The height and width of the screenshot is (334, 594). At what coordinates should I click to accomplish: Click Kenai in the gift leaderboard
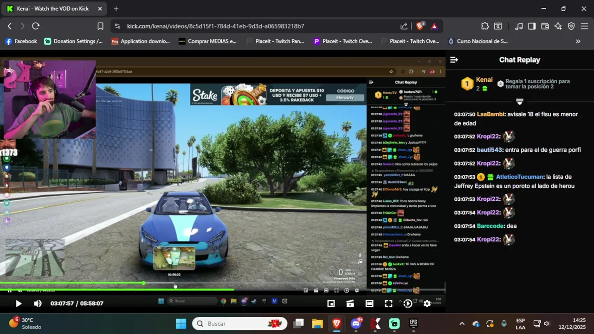[x=484, y=80]
